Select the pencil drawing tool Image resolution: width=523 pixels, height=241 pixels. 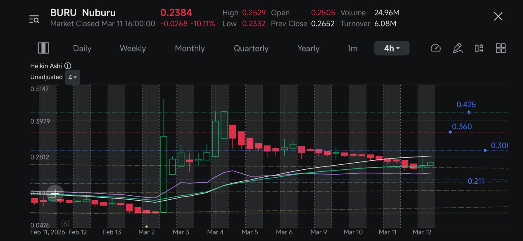(457, 48)
